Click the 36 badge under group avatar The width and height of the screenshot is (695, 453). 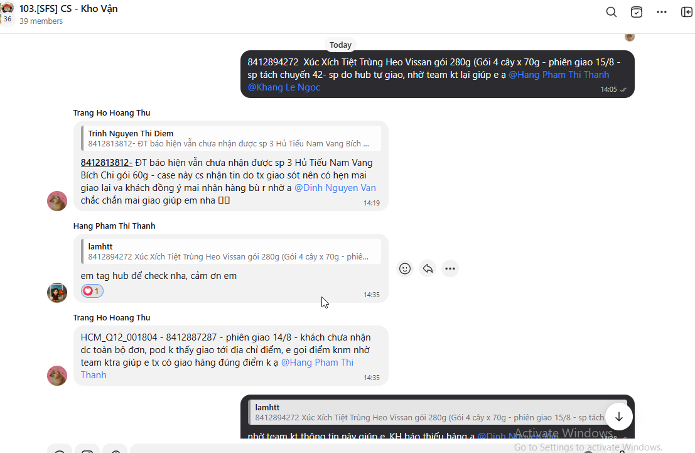click(x=8, y=19)
